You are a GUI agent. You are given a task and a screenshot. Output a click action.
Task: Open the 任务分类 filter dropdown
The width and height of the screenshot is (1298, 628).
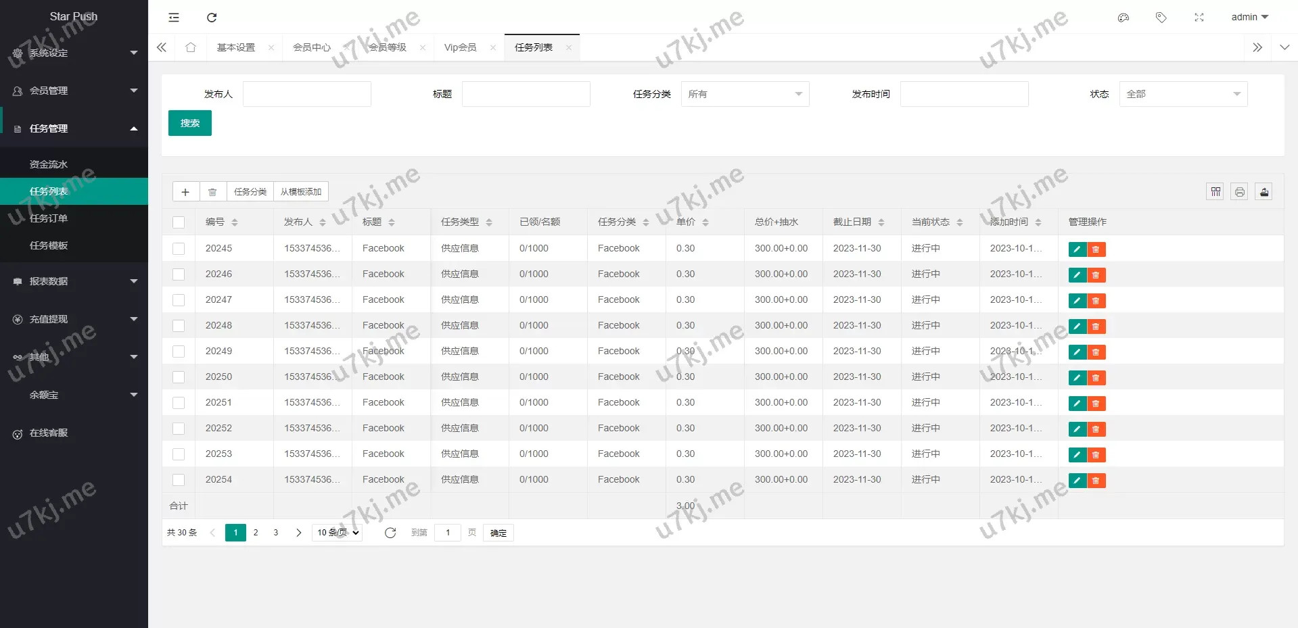point(745,94)
